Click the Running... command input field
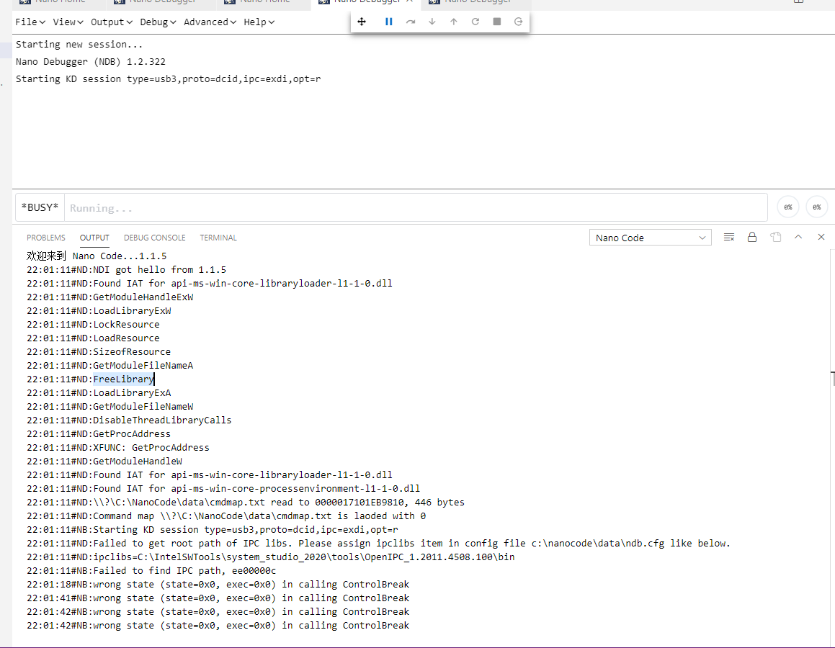835x648 pixels. tap(416, 207)
